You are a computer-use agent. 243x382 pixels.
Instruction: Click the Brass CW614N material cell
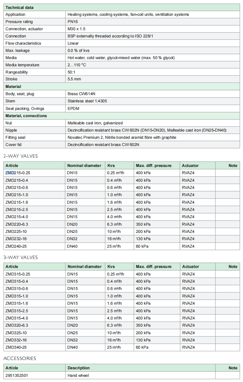[82, 94]
